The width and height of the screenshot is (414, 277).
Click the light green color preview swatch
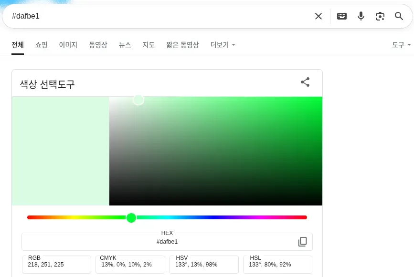click(61, 151)
